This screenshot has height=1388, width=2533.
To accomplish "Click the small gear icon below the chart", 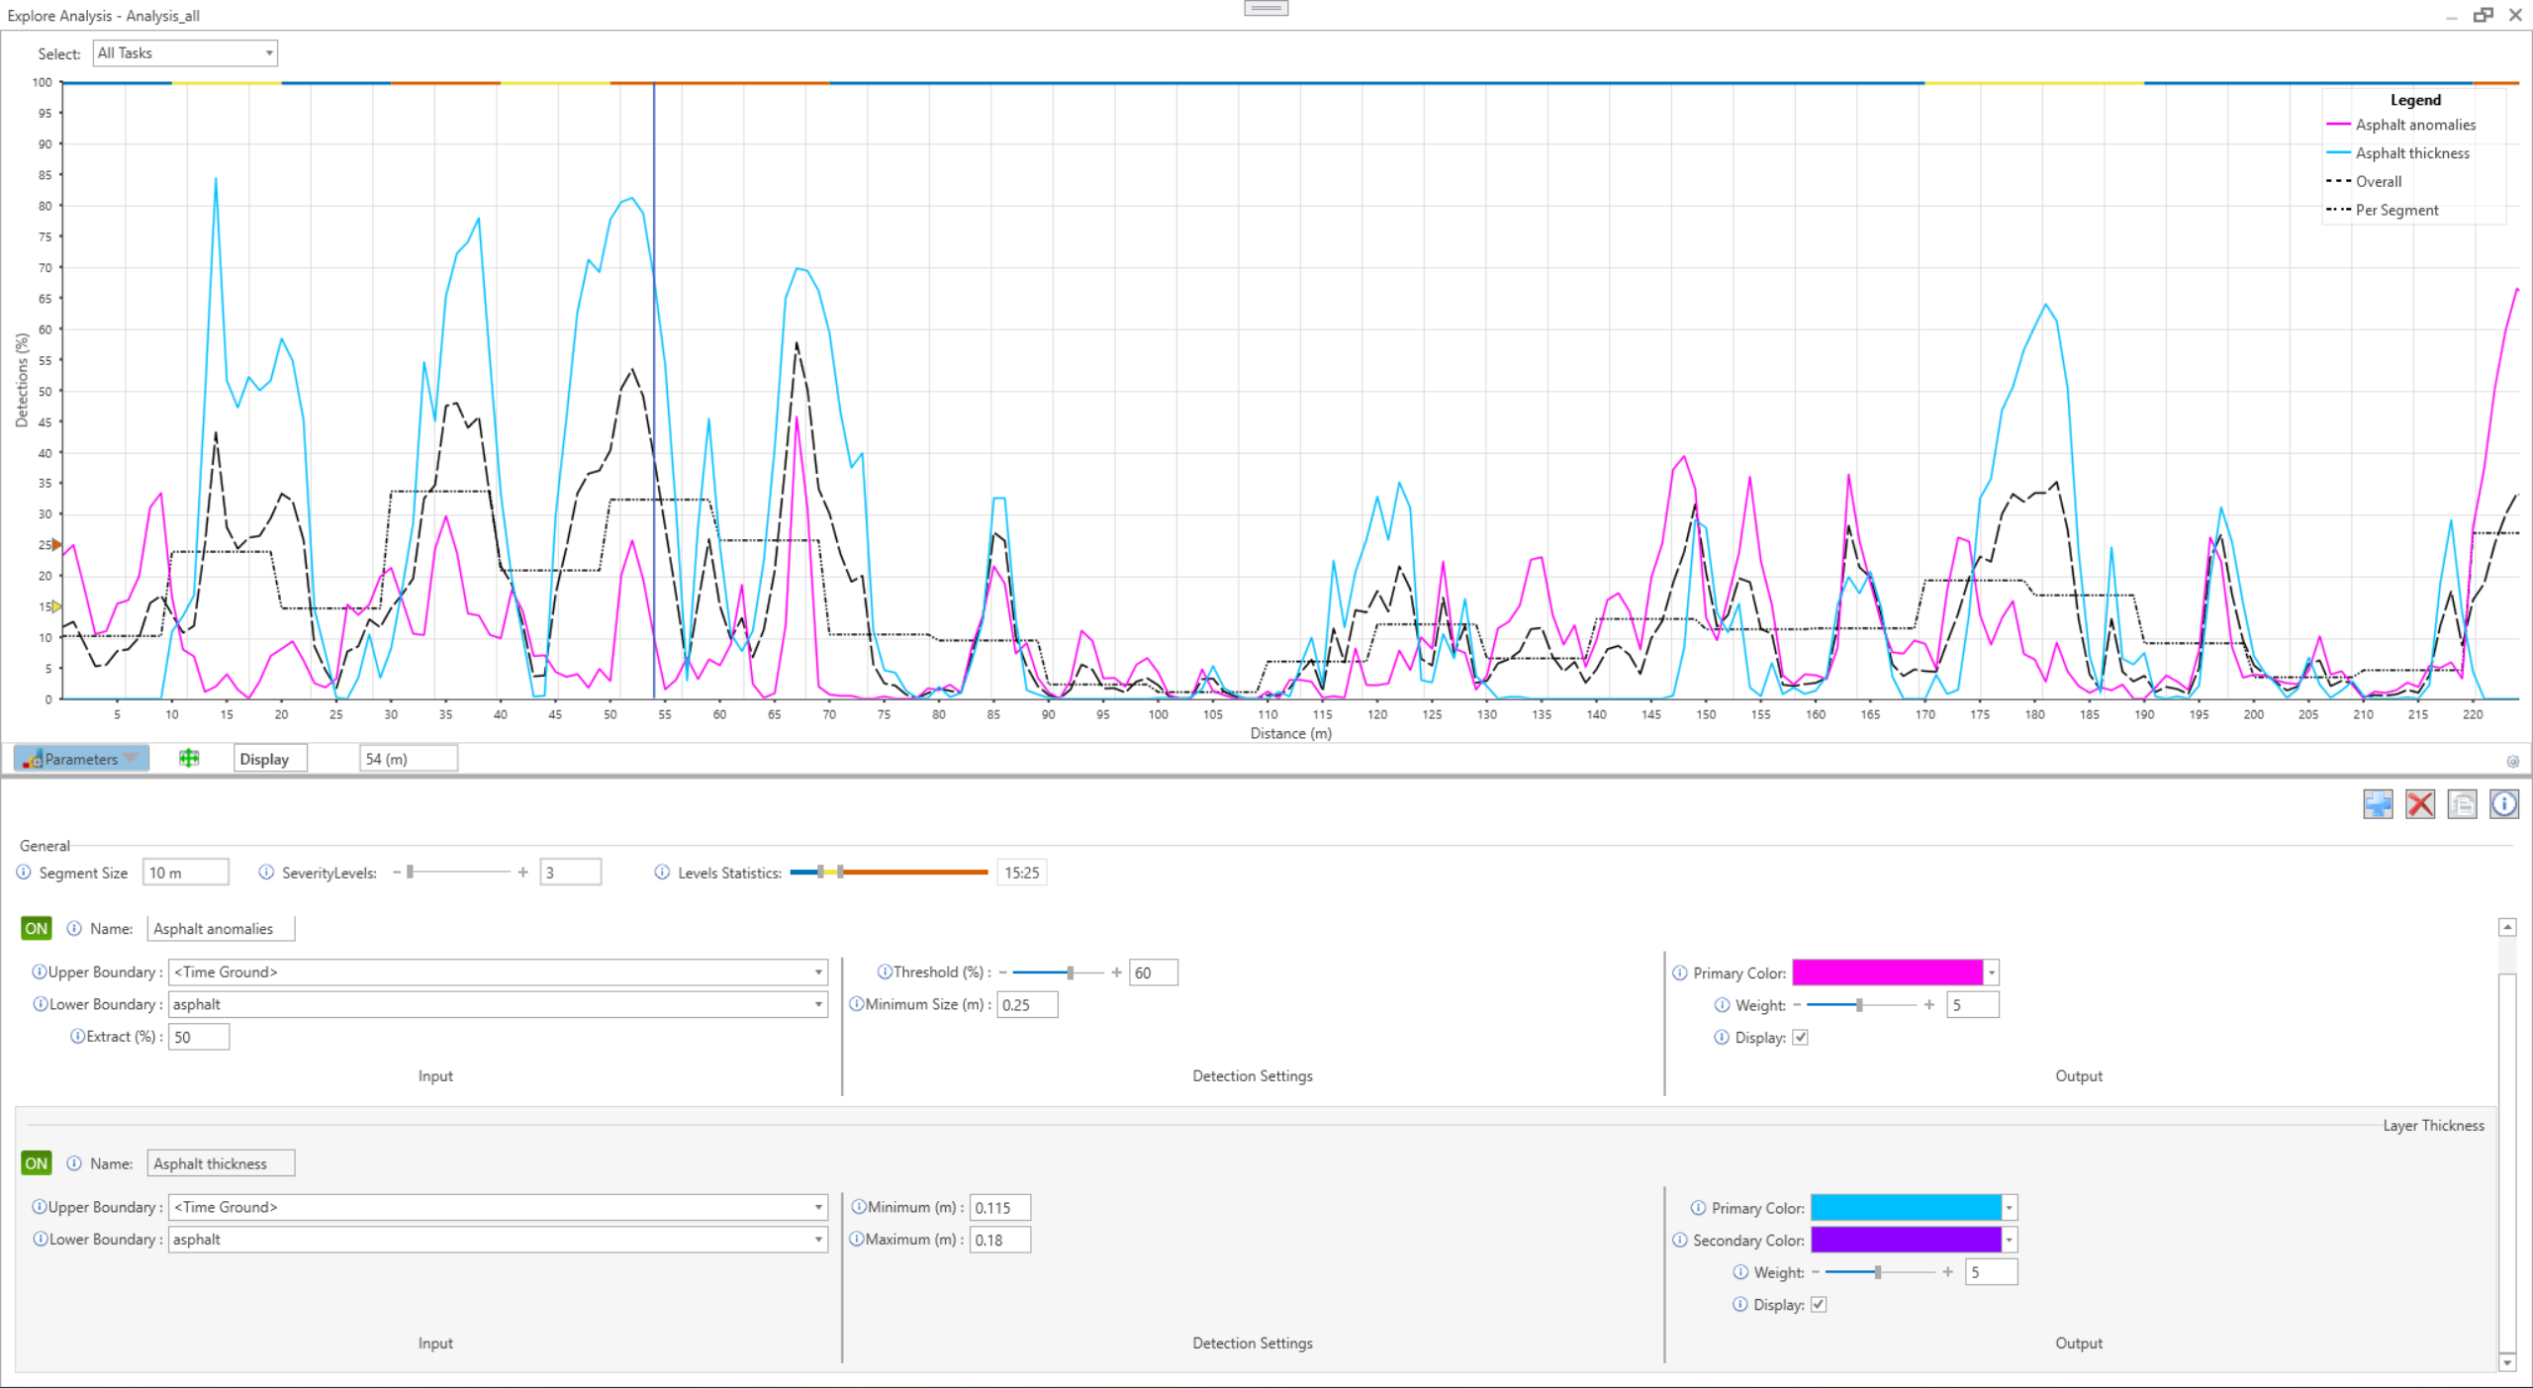I will [x=2511, y=762].
